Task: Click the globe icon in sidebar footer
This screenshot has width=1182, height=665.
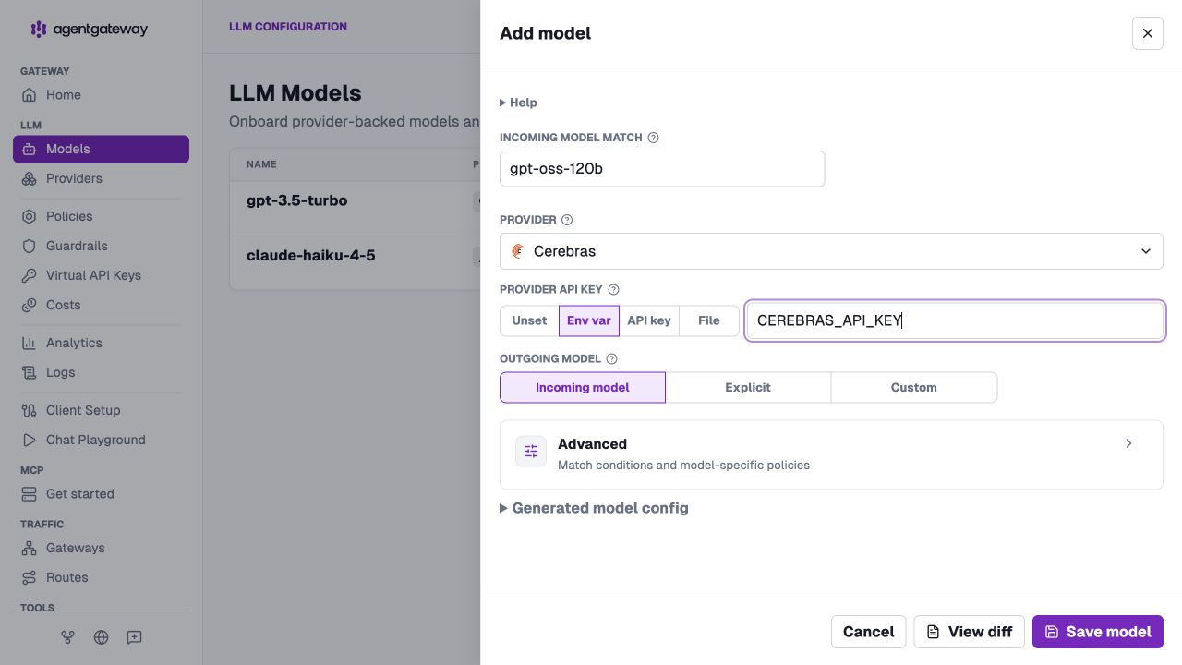Action: tap(101, 637)
